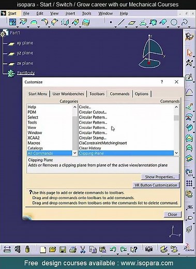This screenshot has width=196, height=269.
Task: Switch to Options tab in Customize
Action: (x=142, y=94)
